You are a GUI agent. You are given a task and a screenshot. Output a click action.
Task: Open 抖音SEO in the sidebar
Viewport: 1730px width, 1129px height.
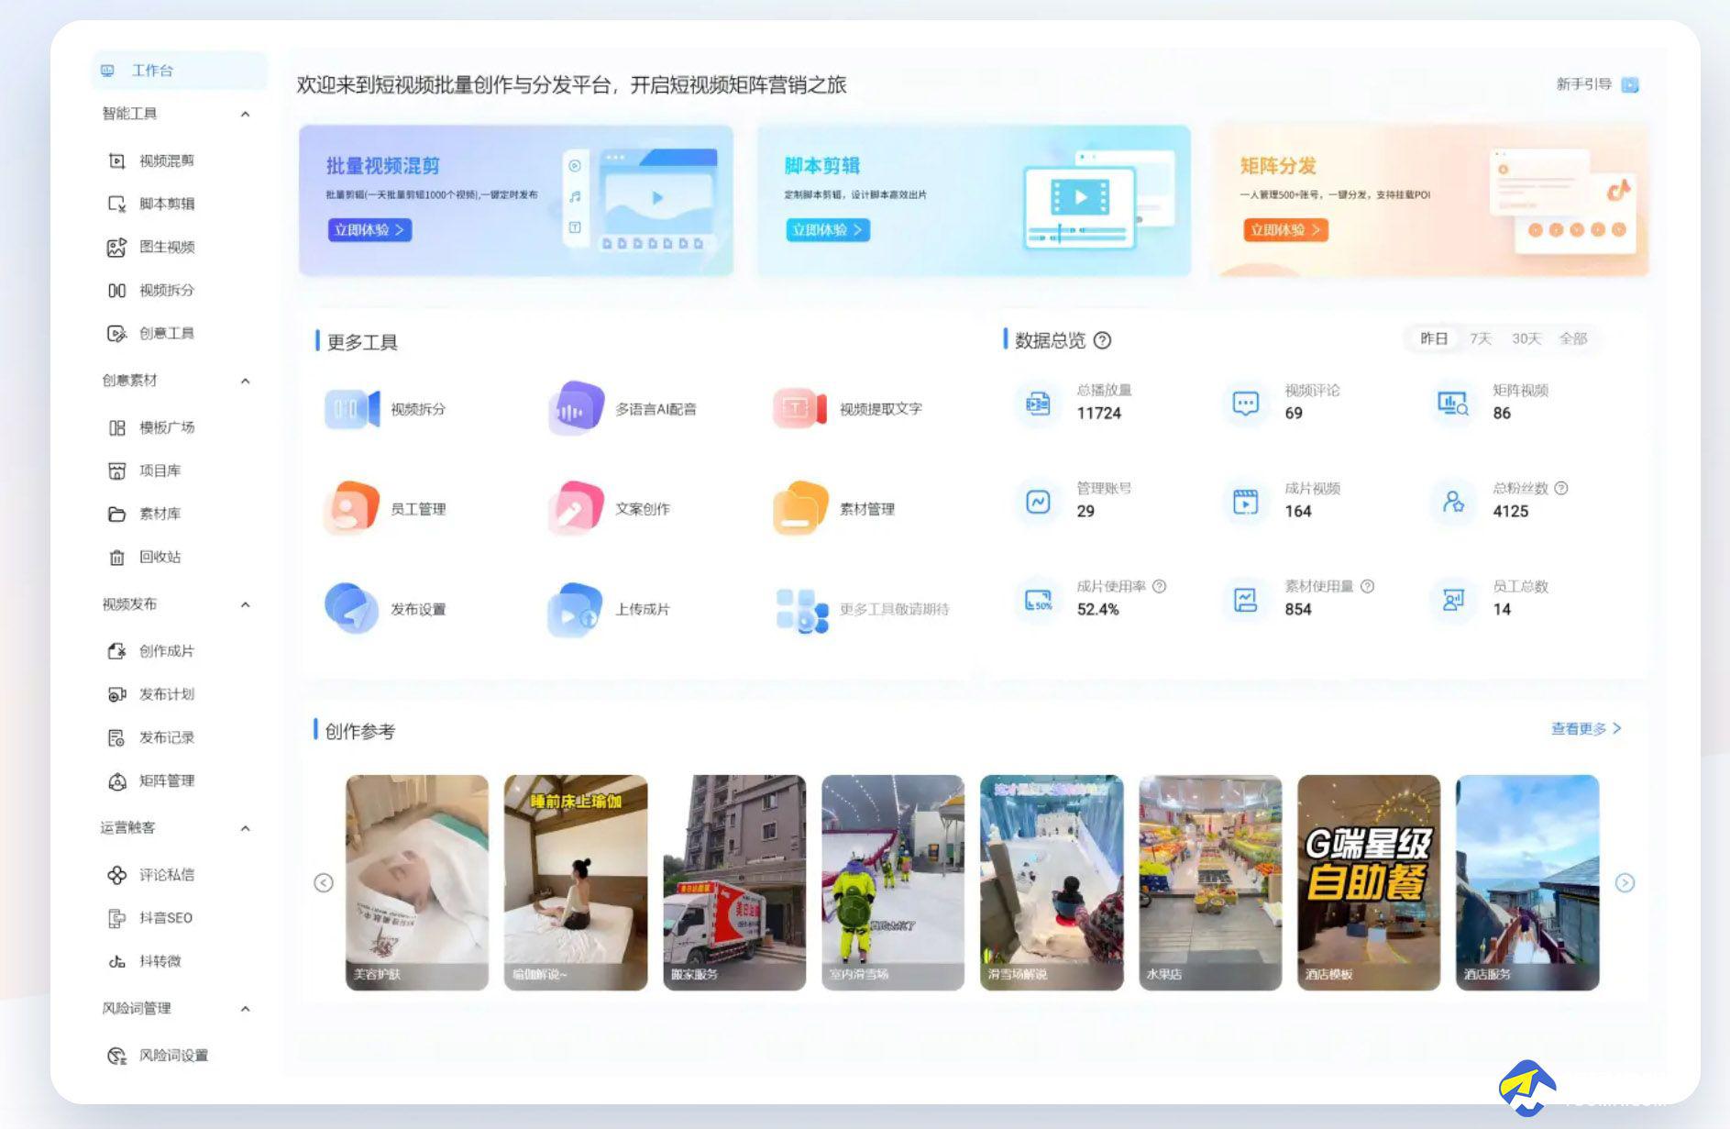pos(150,918)
